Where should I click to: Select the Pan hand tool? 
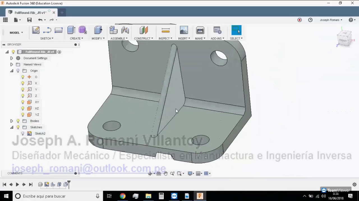click(x=165, y=173)
